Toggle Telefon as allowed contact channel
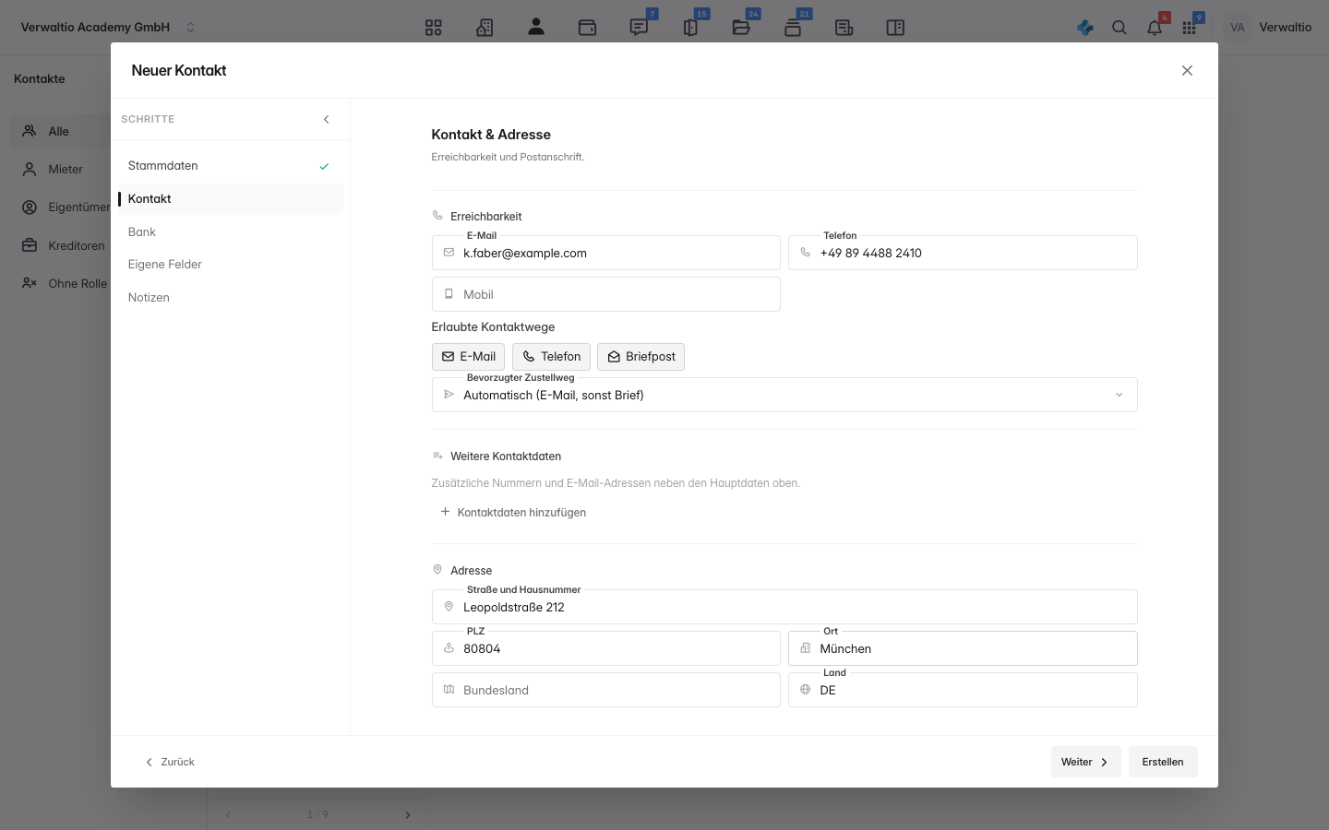This screenshot has width=1329, height=830. pos(551,357)
